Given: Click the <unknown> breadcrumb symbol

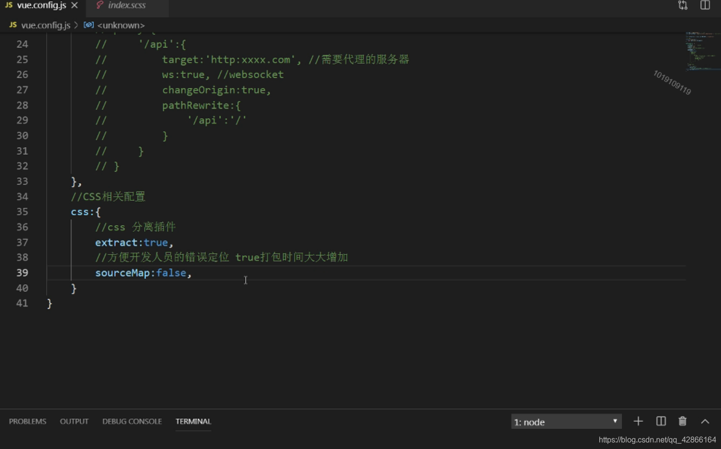Looking at the screenshot, I should tap(121, 25).
